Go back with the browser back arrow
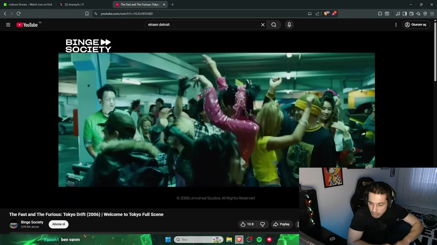The height and width of the screenshot is (245, 437). (5, 14)
